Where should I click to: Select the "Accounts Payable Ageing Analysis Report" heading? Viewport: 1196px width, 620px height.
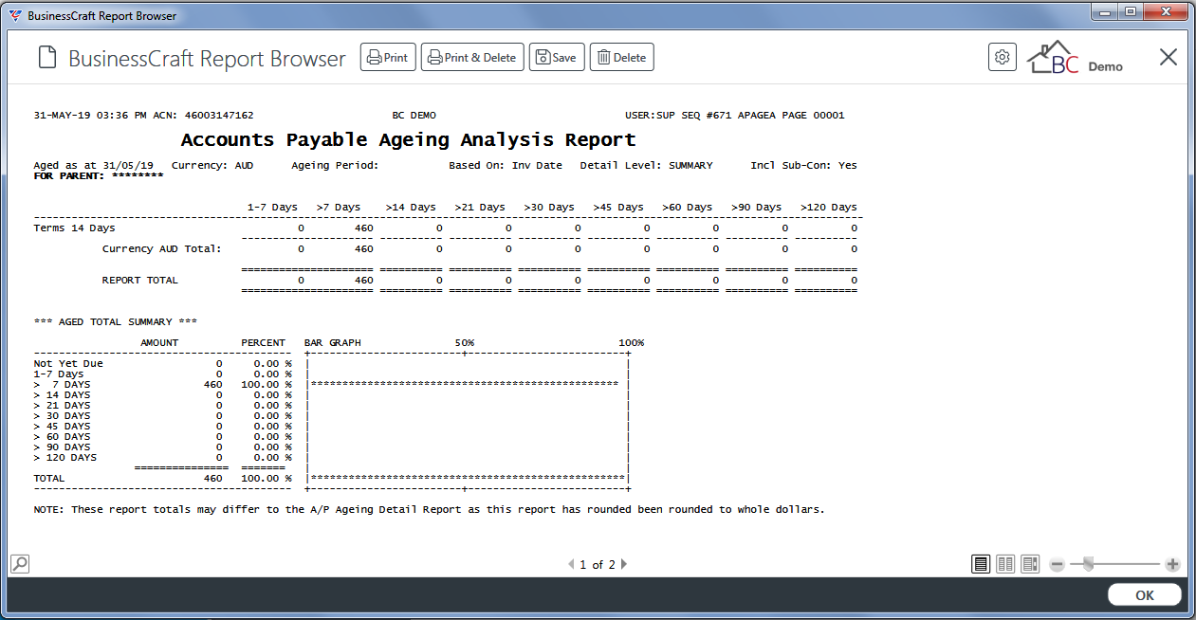click(x=408, y=139)
